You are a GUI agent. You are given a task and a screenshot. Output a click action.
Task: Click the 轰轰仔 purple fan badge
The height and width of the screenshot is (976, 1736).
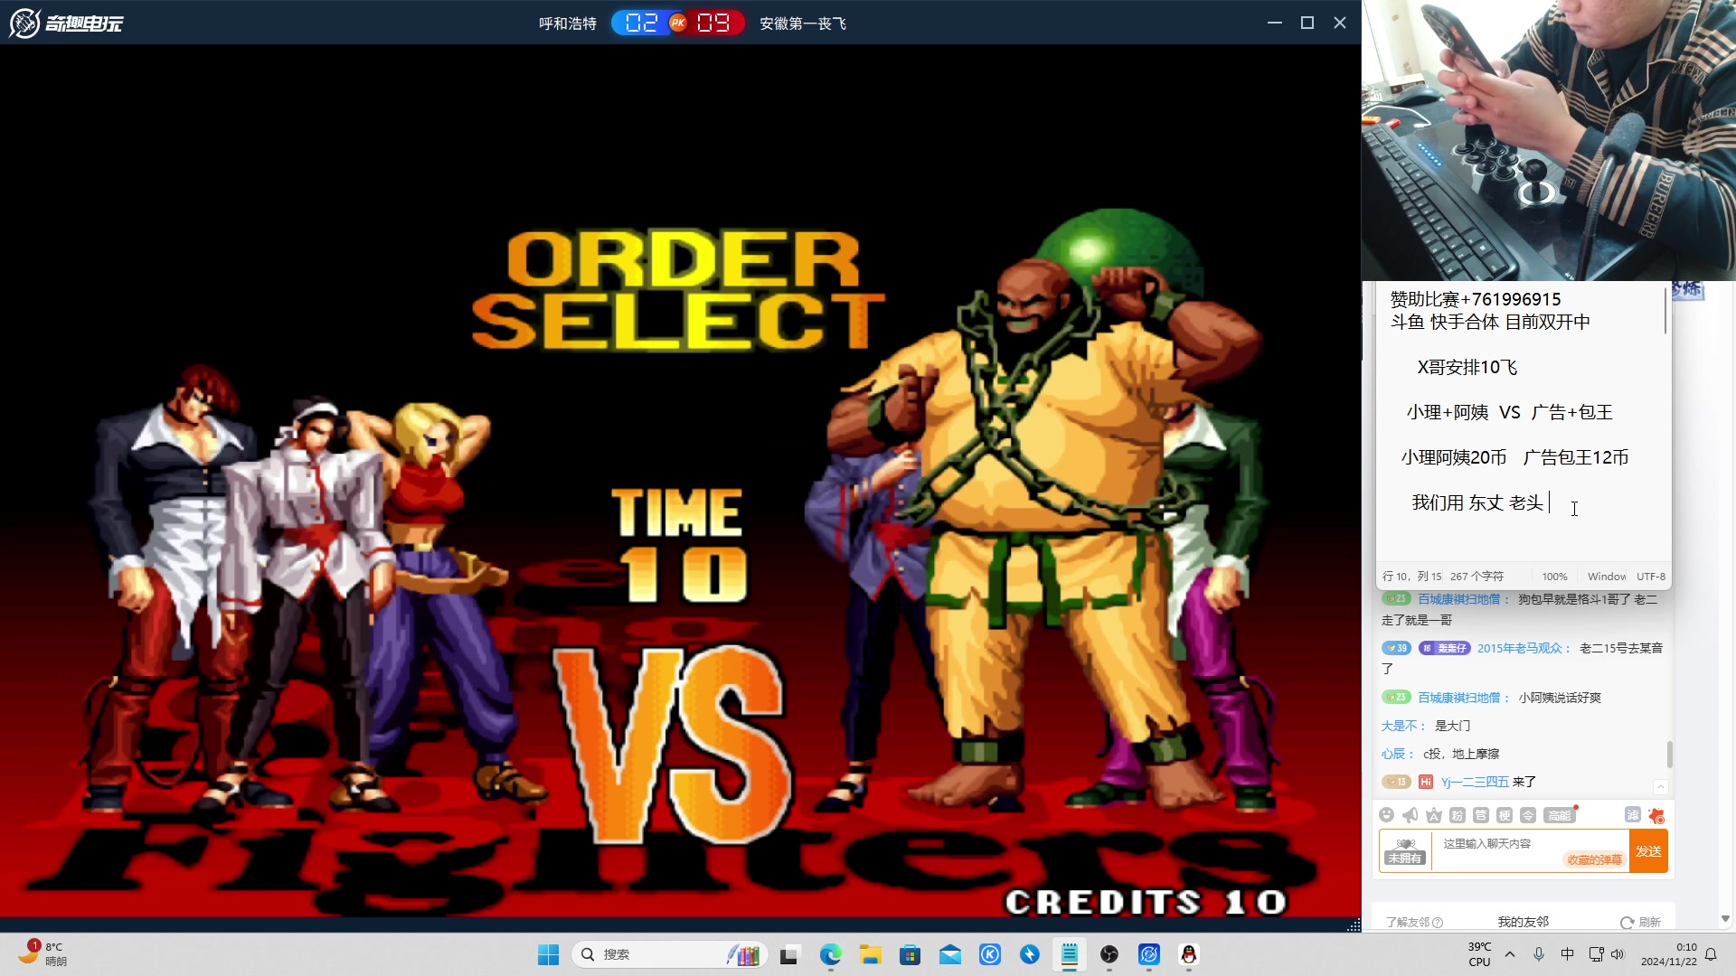(x=1444, y=648)
